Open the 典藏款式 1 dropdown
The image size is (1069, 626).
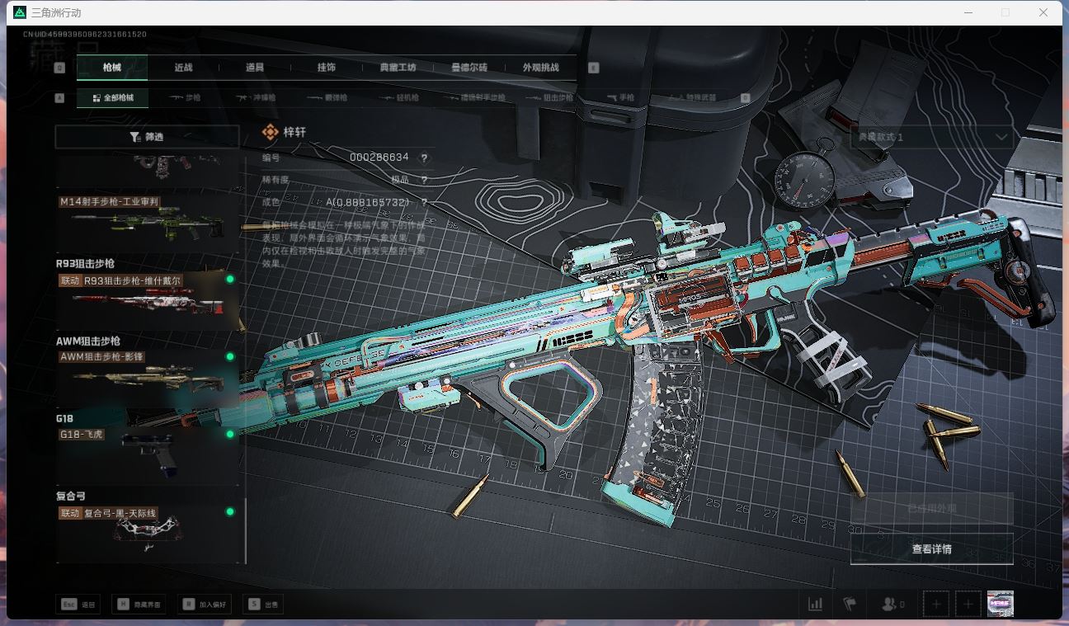931,137
